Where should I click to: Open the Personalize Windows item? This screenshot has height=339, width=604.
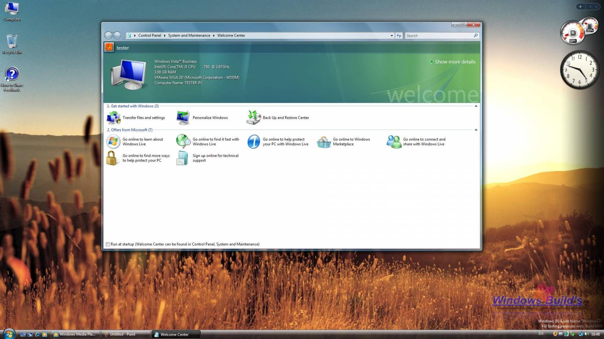click(203, 118)
